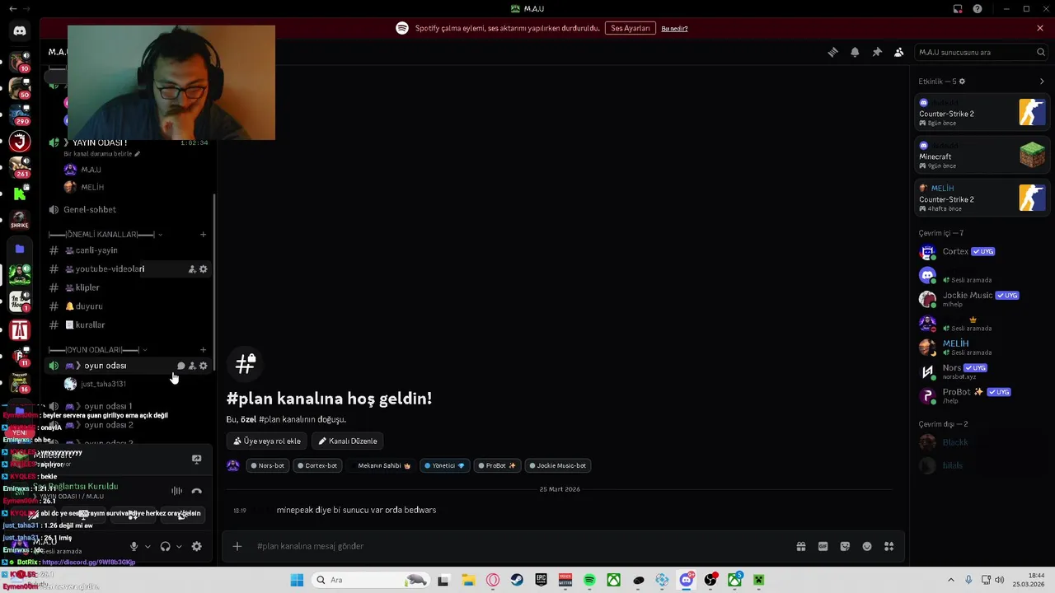The height and width of the screenshot is (593, 1055).
Task: Disconnect from voice call hang-up icon
Action: (x=196, y=491)
